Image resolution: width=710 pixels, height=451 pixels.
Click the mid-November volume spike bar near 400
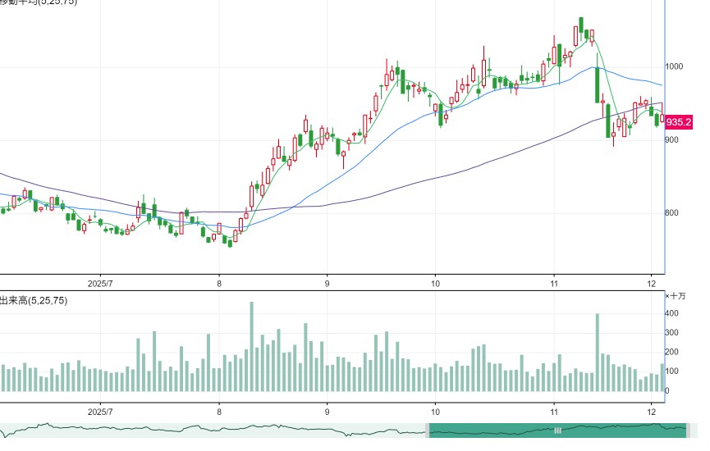pos(598,353)
